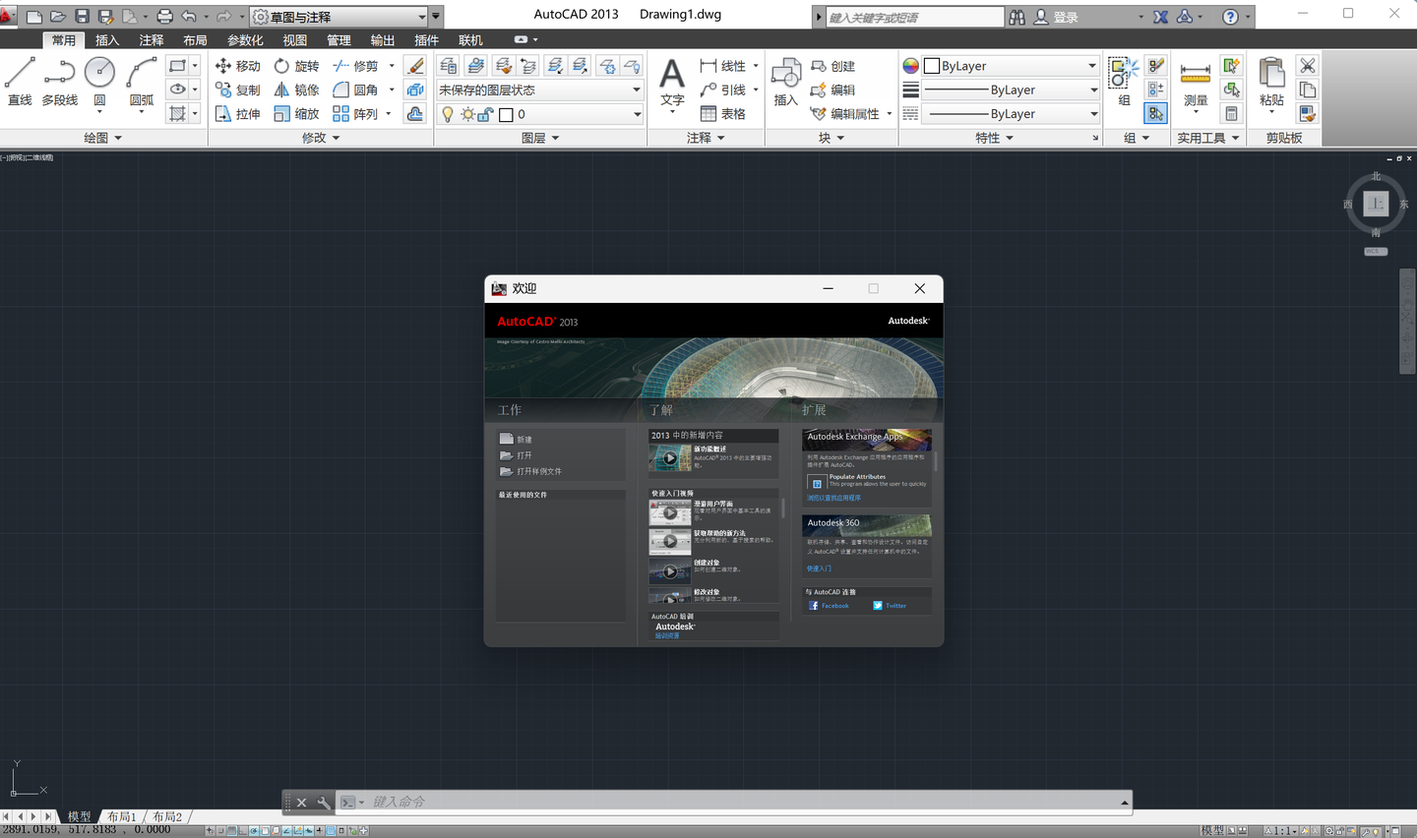Viewport: 1417px width, 838px height.
Task: Click the 测量 (Measure) tool
Action: [x=1196, y=83]
